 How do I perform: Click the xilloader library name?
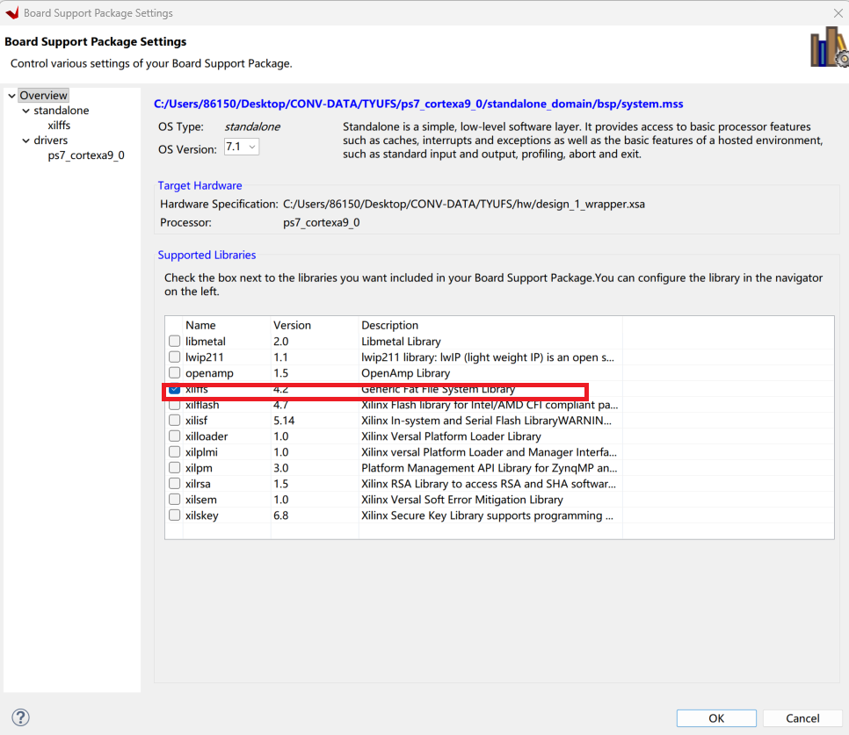point(207,436)
